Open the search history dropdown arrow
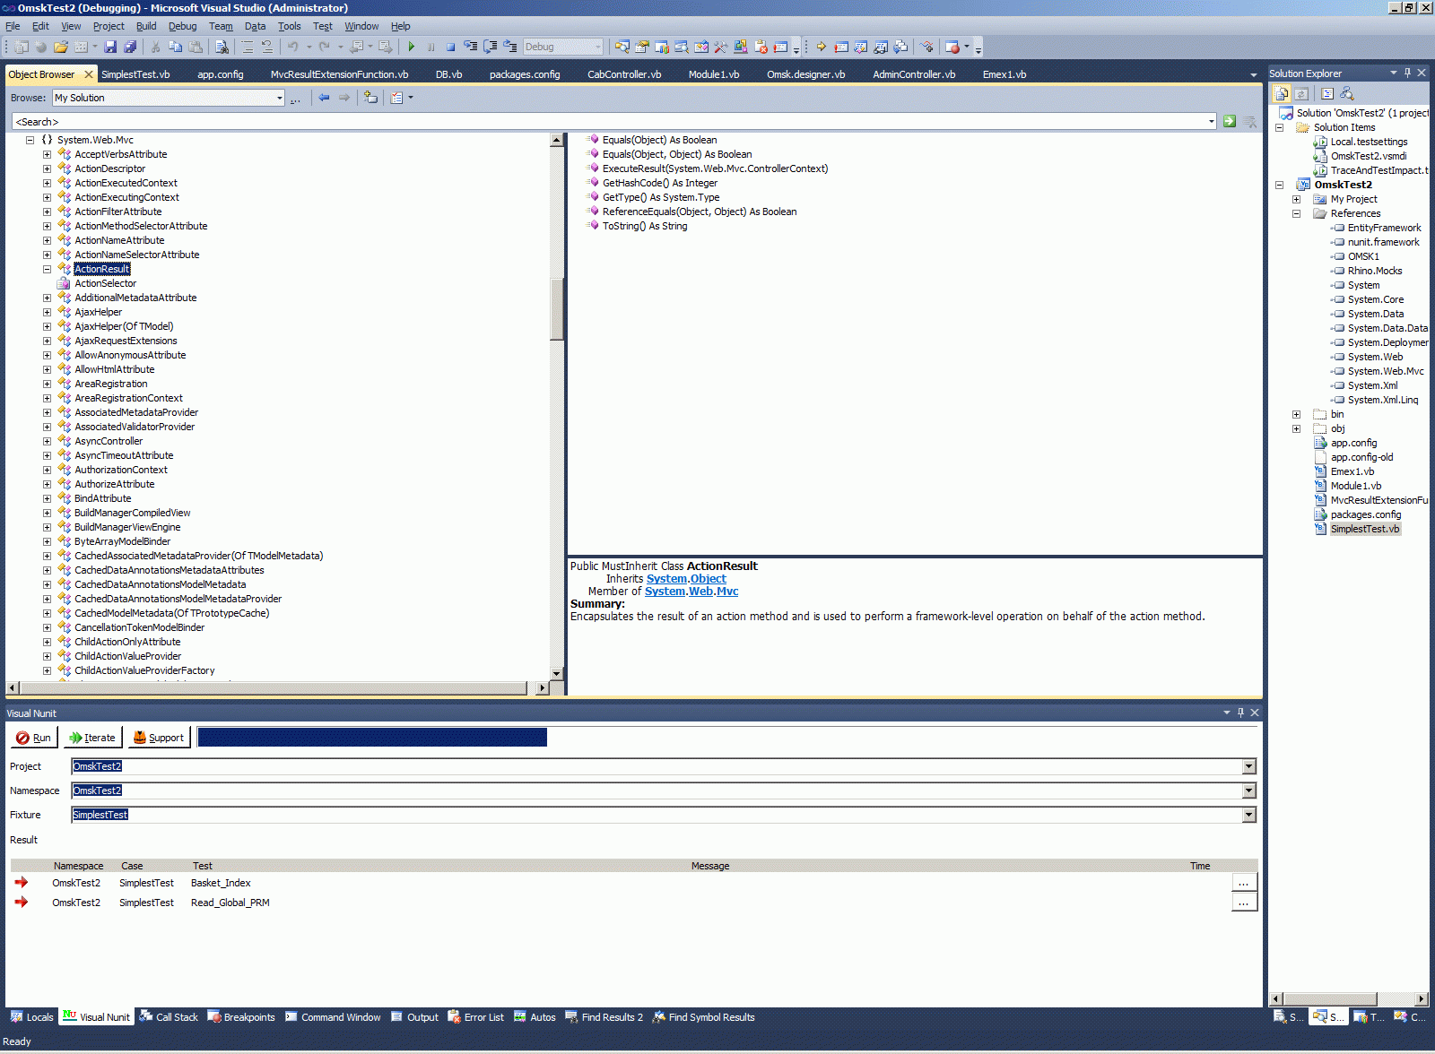The width and height of the screenshot is (1435, 1054). pos(1211,122)
